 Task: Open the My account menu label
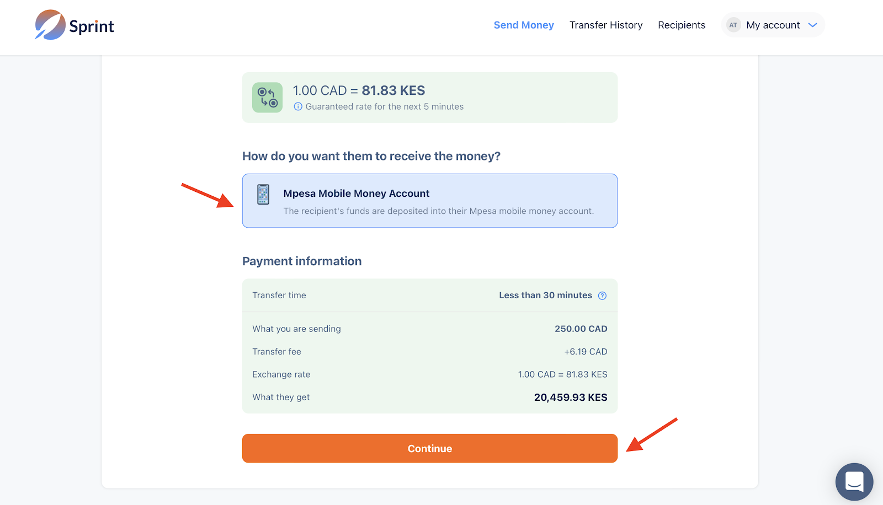773,25
